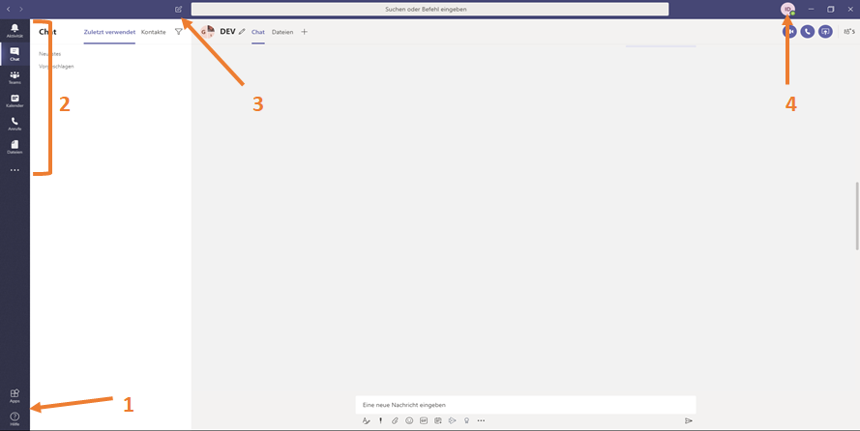Insert a GIF in the message
The height and width of the screenshot is (431, 860).
[x=424, y=420]
